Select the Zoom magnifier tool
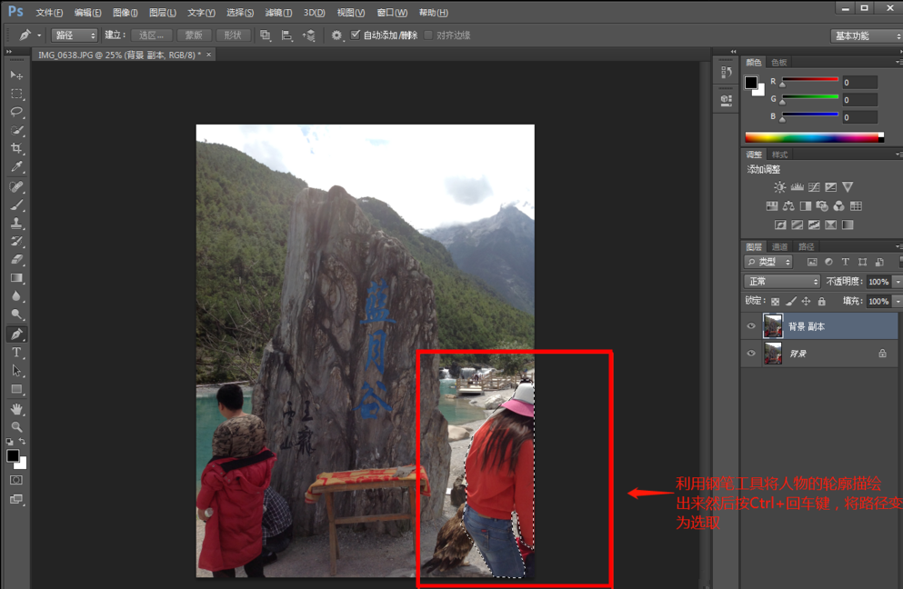The width and height of the screenshot is (903, 589). 16,427
